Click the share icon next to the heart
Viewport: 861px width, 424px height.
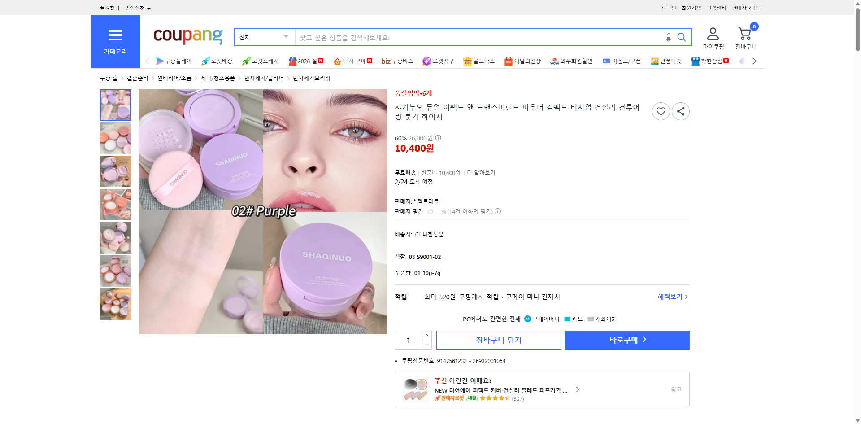[680, 111]
